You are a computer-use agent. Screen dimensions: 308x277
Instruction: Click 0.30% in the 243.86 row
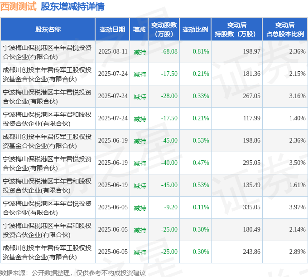click(201, 252)
